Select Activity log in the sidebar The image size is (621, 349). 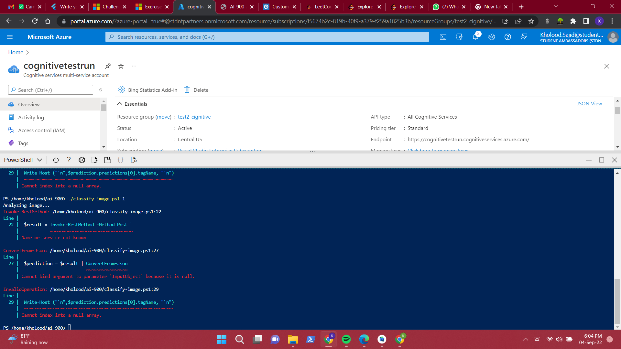pos(31,117)
